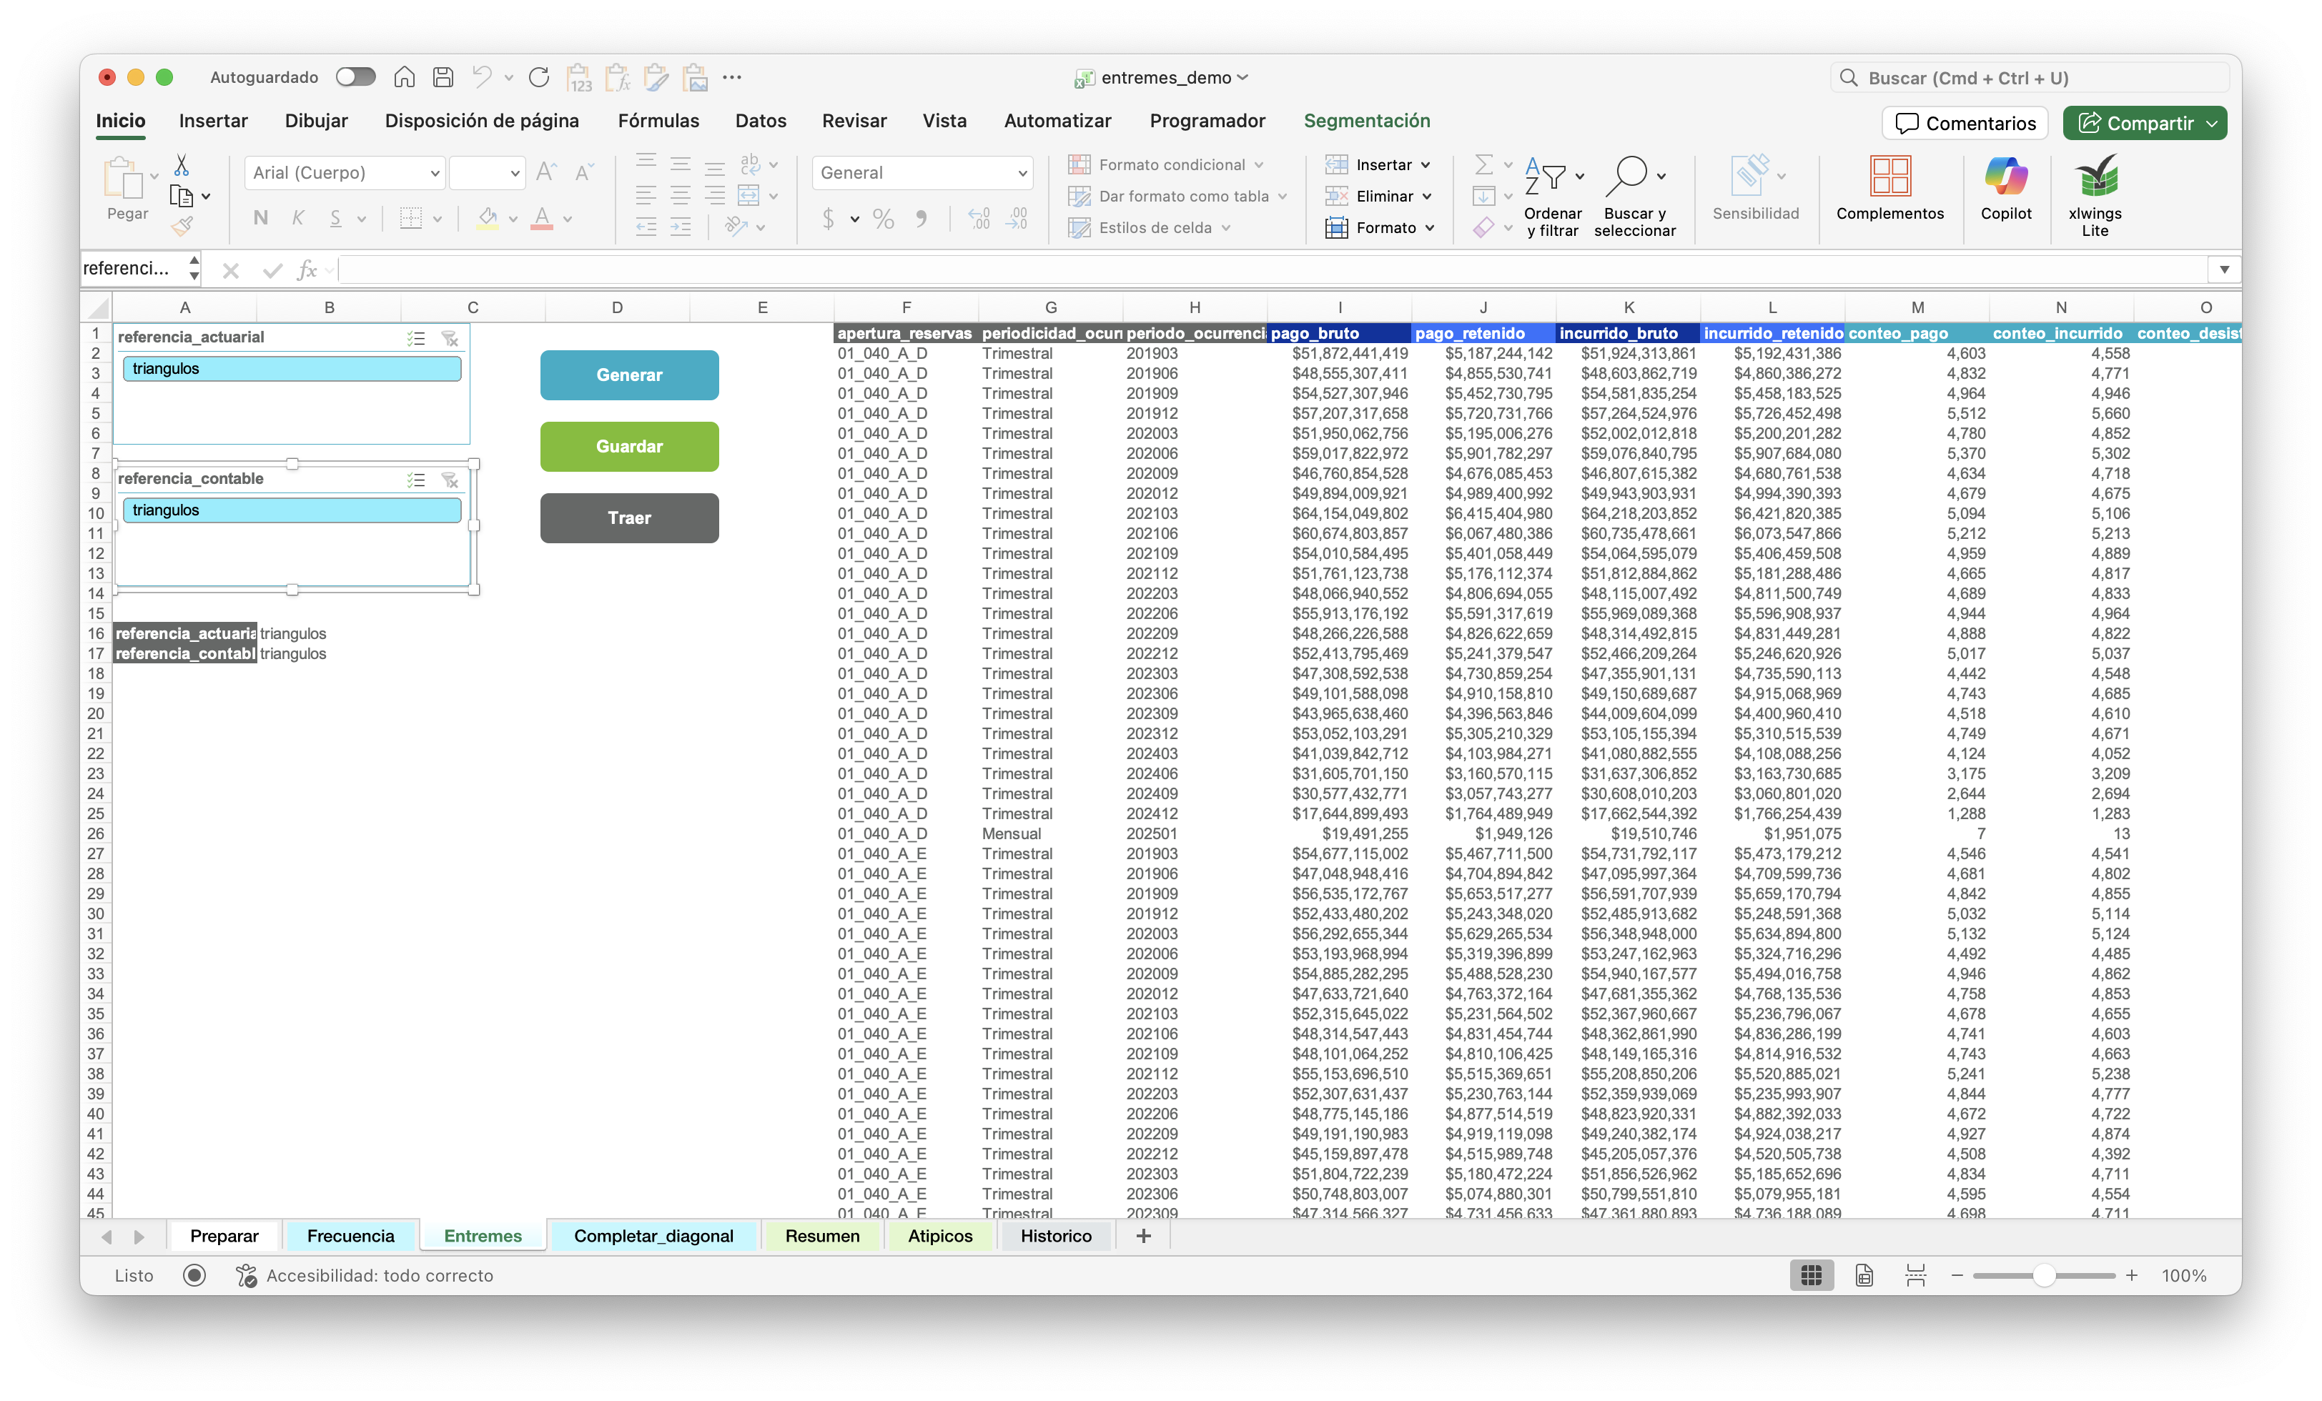The width and height of the screenshot is (2322, 1401).
Task: Click the increase decimal icon
Action: 979,219
